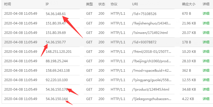The height and width of the screenshot is (107, 213).
Task: Select IP address 92.220.10.100
Action: click(x=57, y=80)
